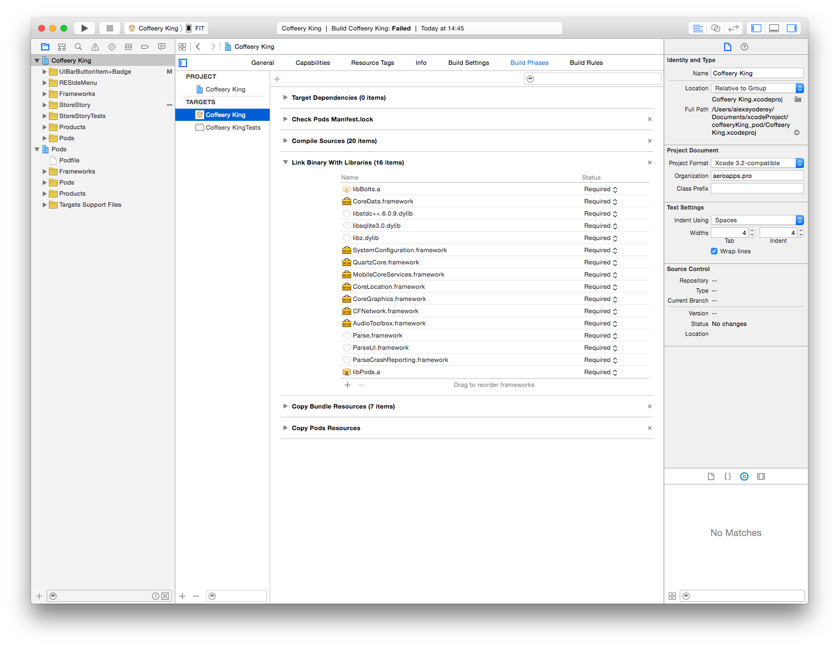The height and width of the screenshot is (648, 839).
Task: Click the Organization field
Action: click(757, 176)
